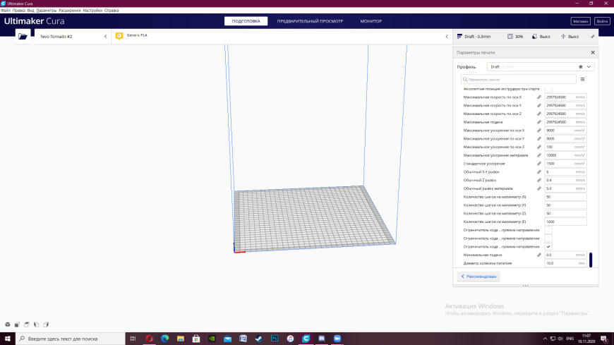
Task: Click the pencil icon in print settings bar
Action: [x=593, y=37]
